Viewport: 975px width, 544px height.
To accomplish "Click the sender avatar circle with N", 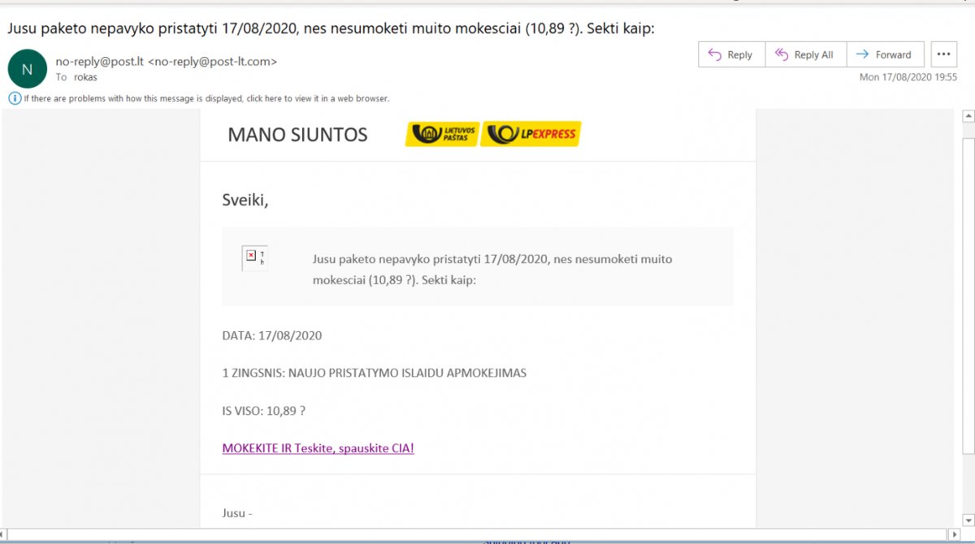I will [27, 69].
